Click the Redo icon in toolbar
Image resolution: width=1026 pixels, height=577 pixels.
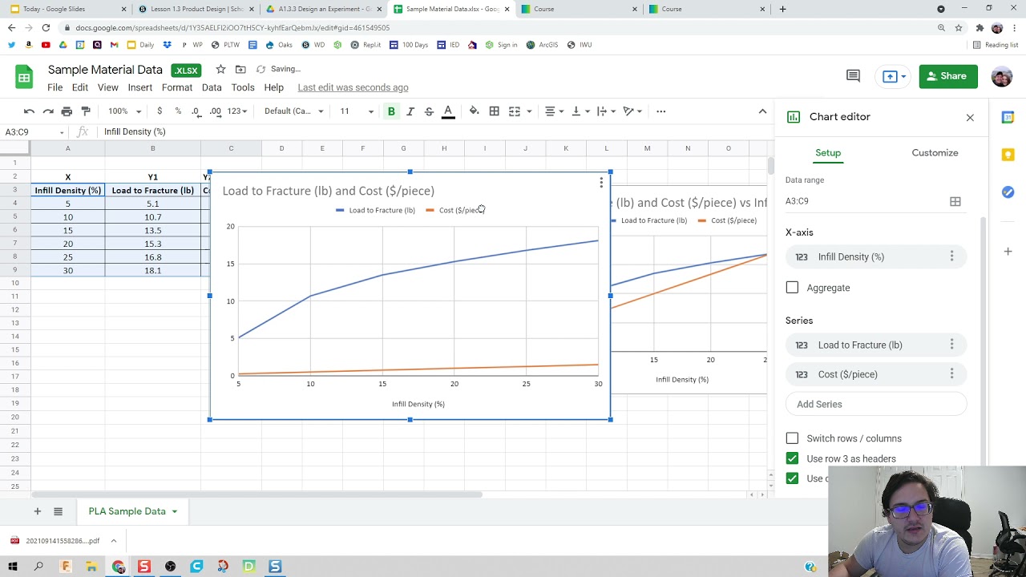[48, 111]
